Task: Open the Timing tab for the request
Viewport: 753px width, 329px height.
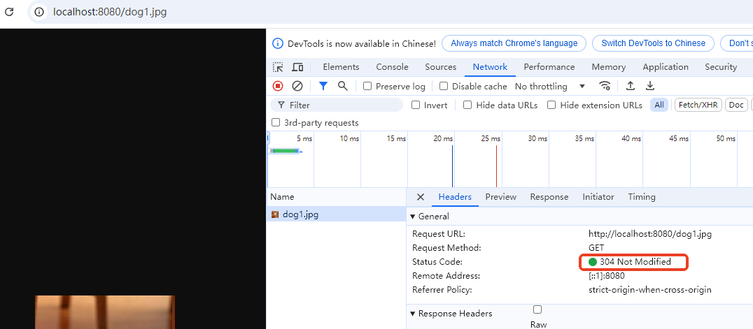Action: coord(642,197)
